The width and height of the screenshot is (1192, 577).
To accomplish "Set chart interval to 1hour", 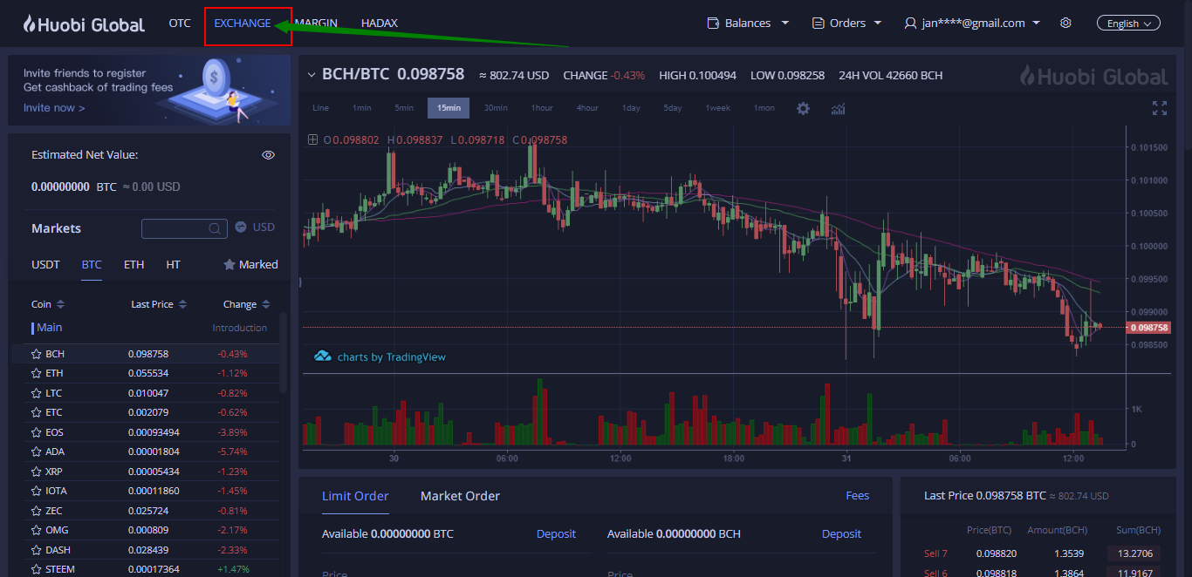I will (x=542, y=108).
